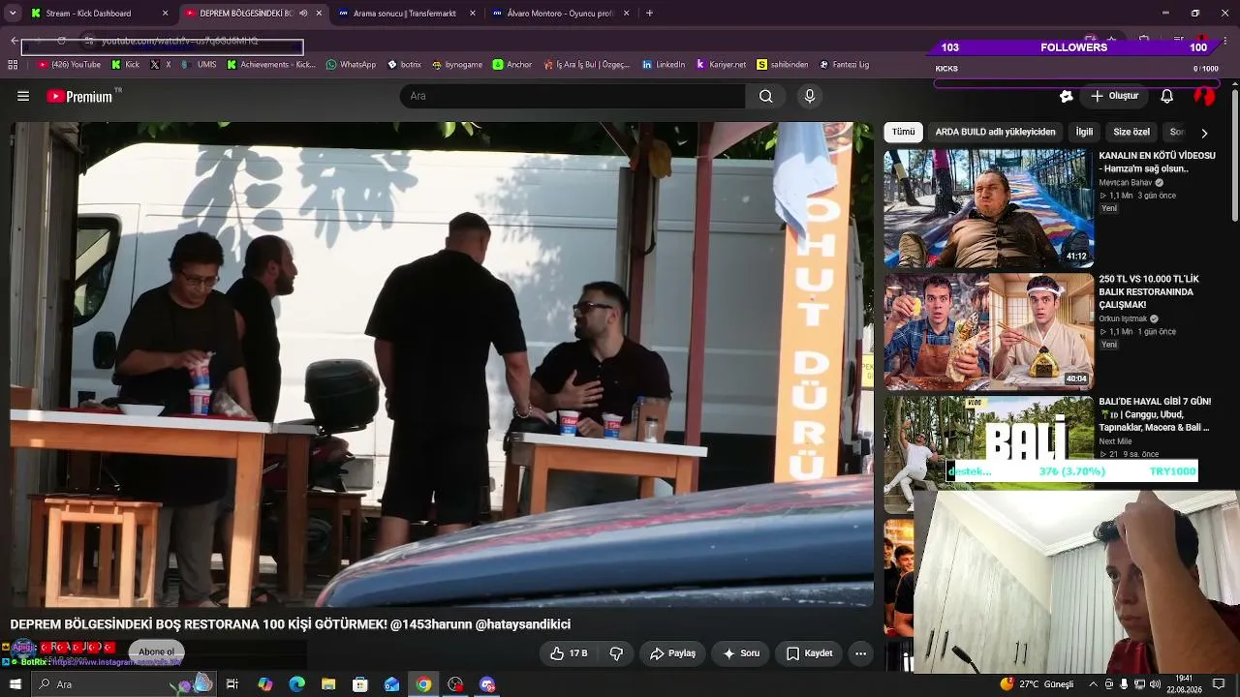Screen dimensions: 1240x697
Task: Show more filter chips with the right arrow
Action: point(1204,133)
